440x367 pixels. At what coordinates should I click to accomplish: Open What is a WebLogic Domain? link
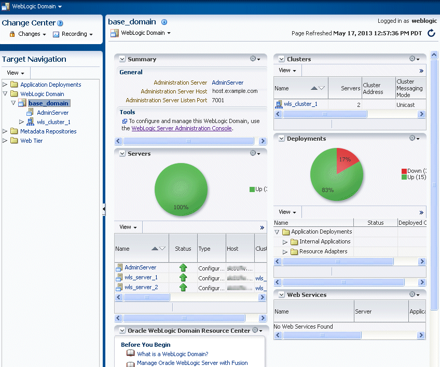[173, 354]
